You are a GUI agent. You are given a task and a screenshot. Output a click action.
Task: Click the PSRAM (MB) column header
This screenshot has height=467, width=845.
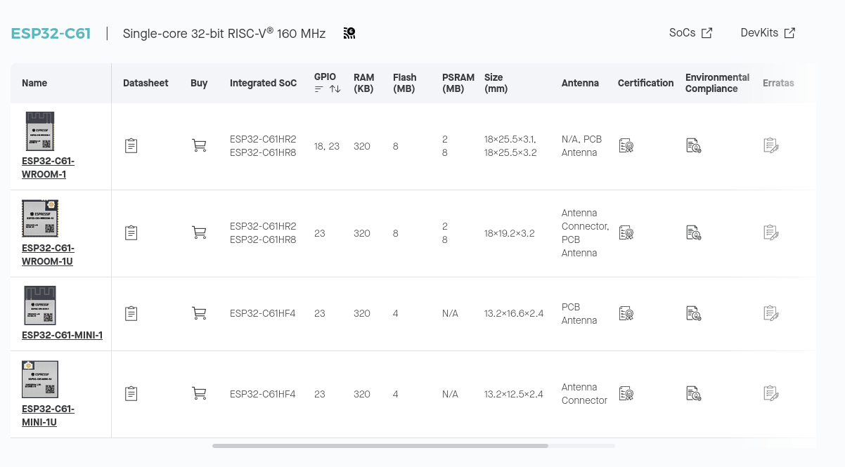(x=458, y=83)
